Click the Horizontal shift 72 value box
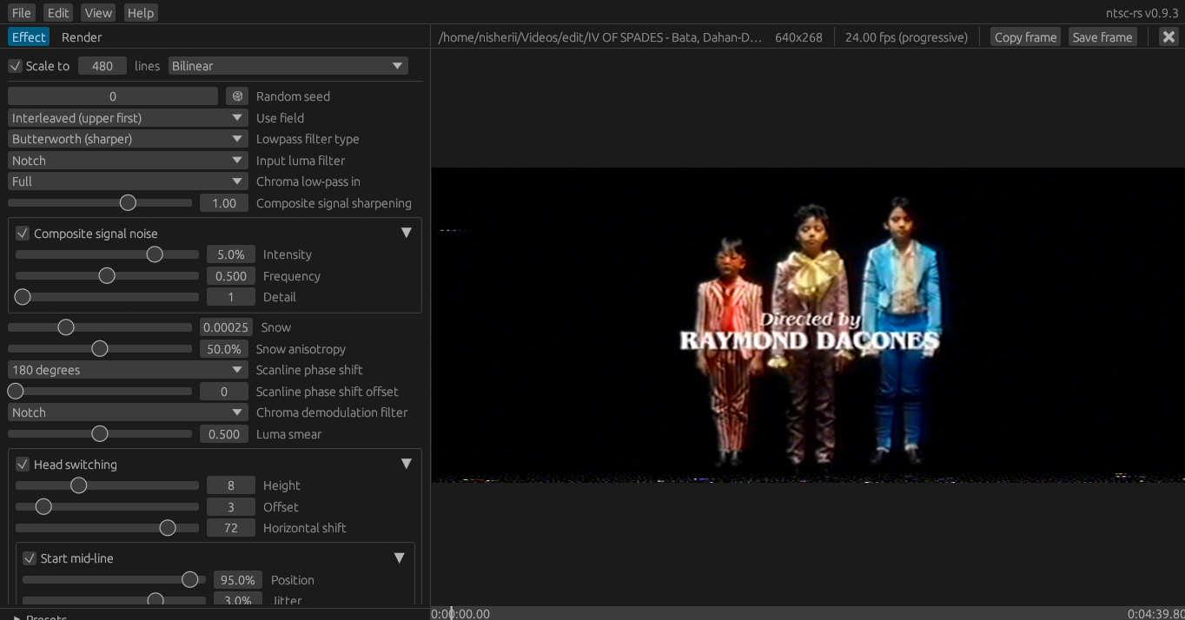This screenshot has height=620, width=1185. [x=231, y=528]
